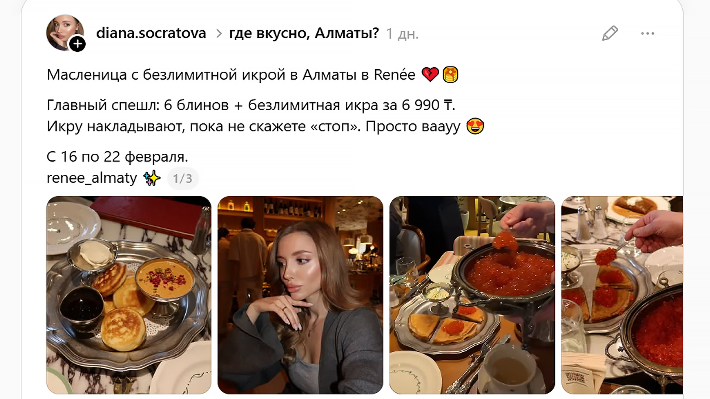
Task: Click the 1 дн. timestamp
Action: click(402, 34)
